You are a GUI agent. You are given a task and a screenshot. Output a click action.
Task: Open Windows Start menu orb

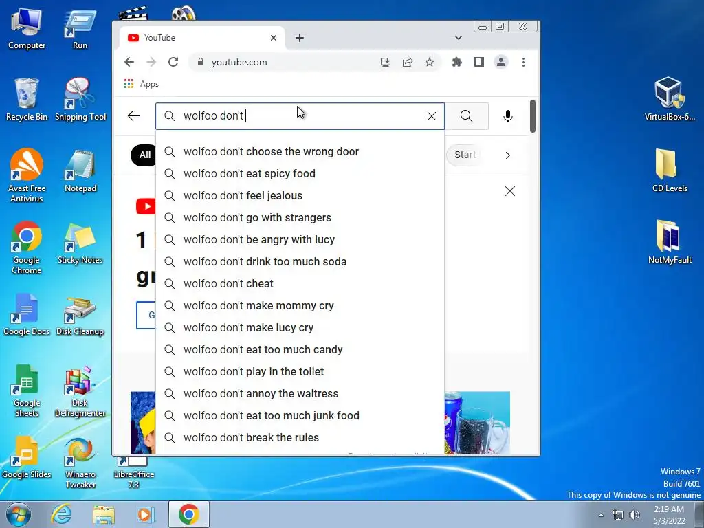19,514
